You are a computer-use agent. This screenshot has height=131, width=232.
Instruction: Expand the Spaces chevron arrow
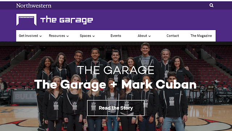pos(94,36)
